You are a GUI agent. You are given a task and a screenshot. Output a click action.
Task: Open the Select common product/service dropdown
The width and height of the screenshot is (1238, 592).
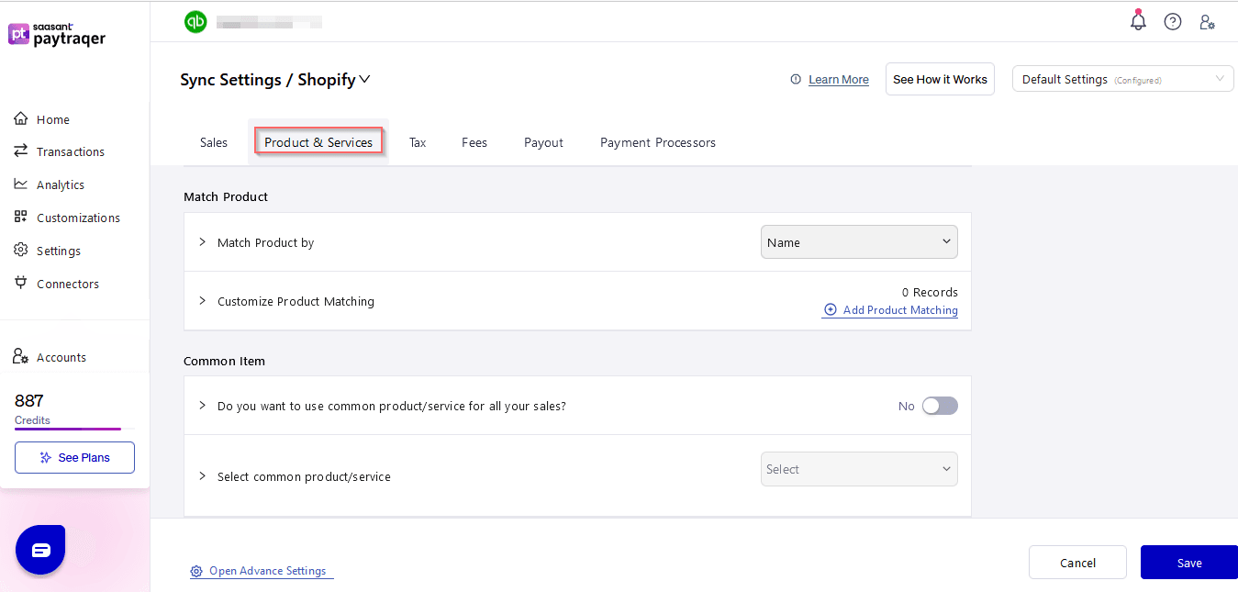pos(858,469)
